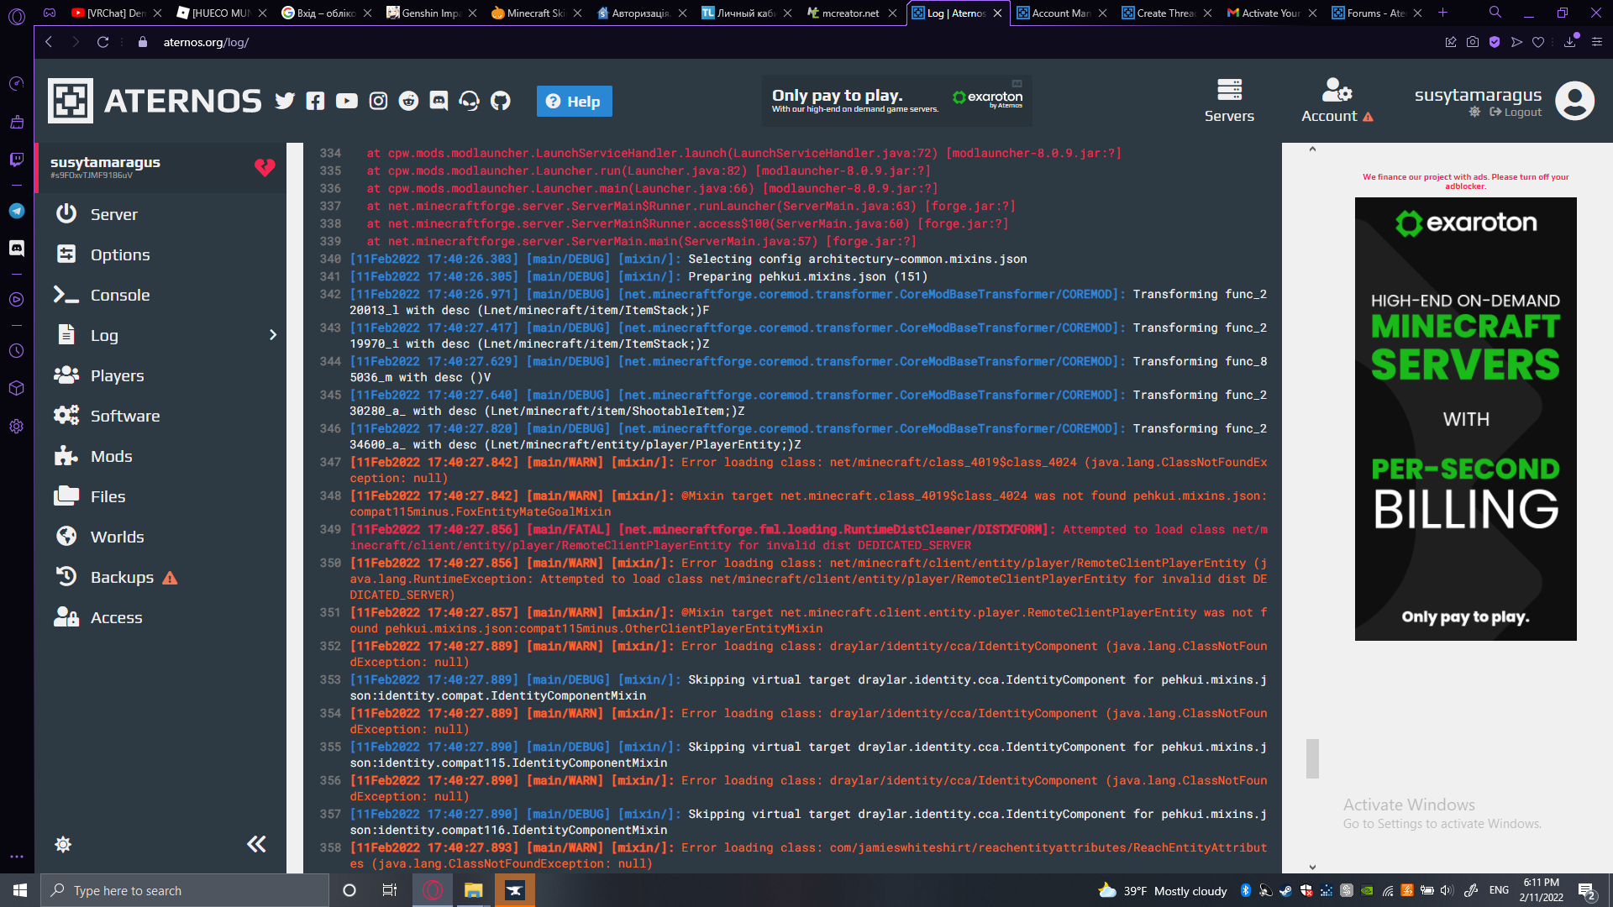Open Access in the sidebar
This screenshot has width=1613, height=907.
pyautogui.click(x=160, y=617)
